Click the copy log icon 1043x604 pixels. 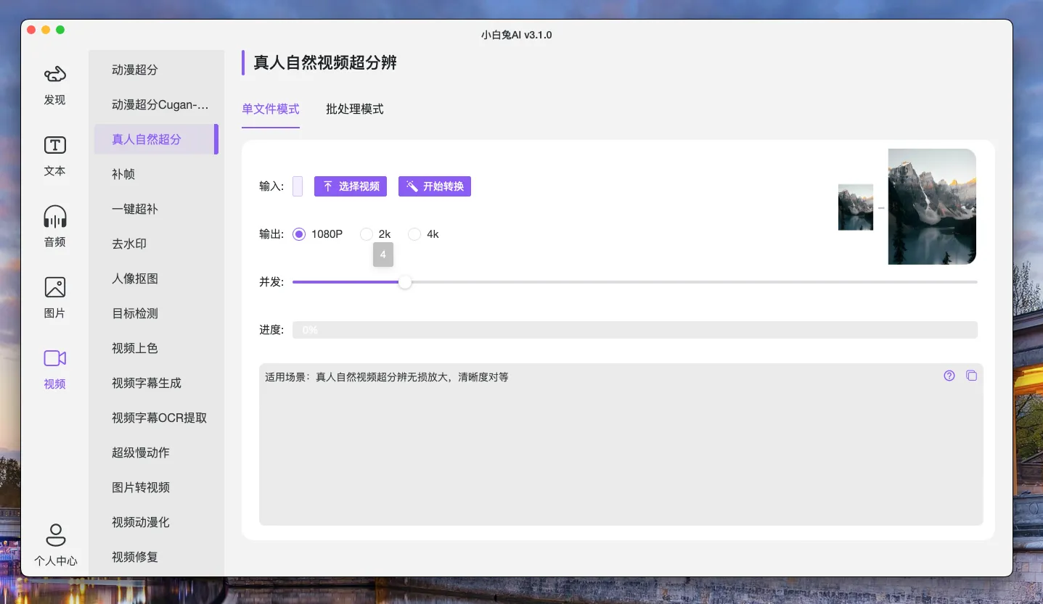[971, 376]
